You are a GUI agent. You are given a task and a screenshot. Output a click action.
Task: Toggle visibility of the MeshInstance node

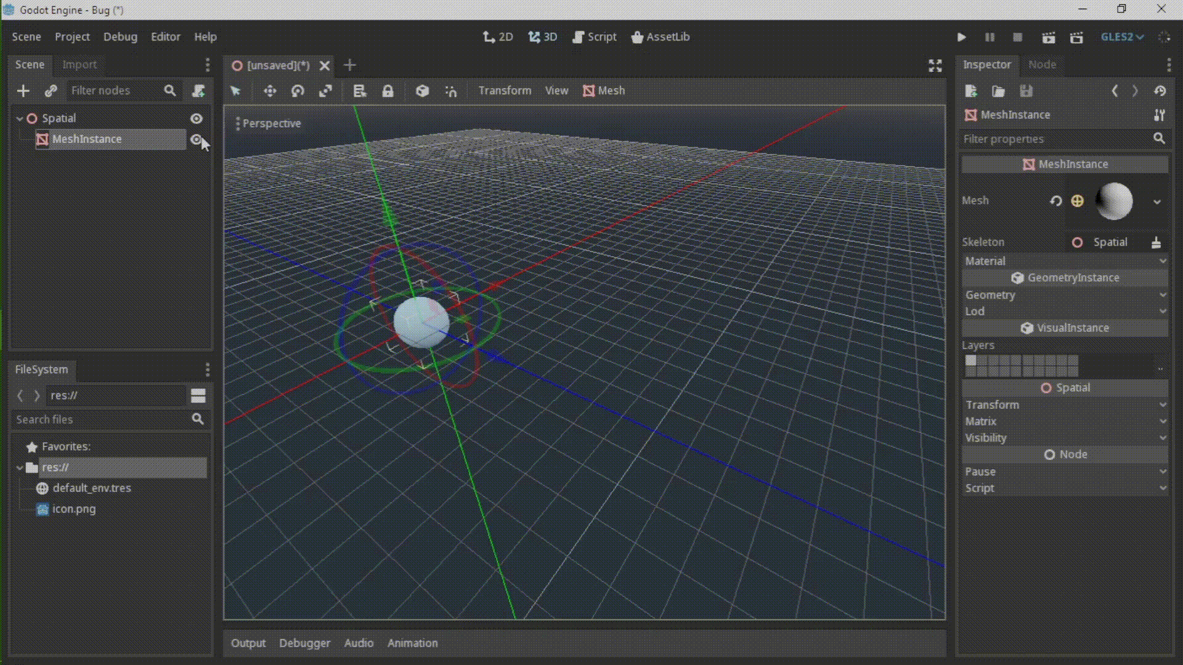[197, 139]
